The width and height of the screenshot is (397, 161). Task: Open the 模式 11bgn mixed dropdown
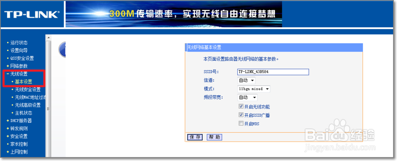click(254, 89)
